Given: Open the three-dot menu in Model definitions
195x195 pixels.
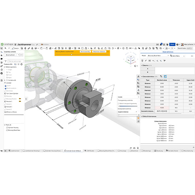Looking at the screenshot, I should coord(192,56).
